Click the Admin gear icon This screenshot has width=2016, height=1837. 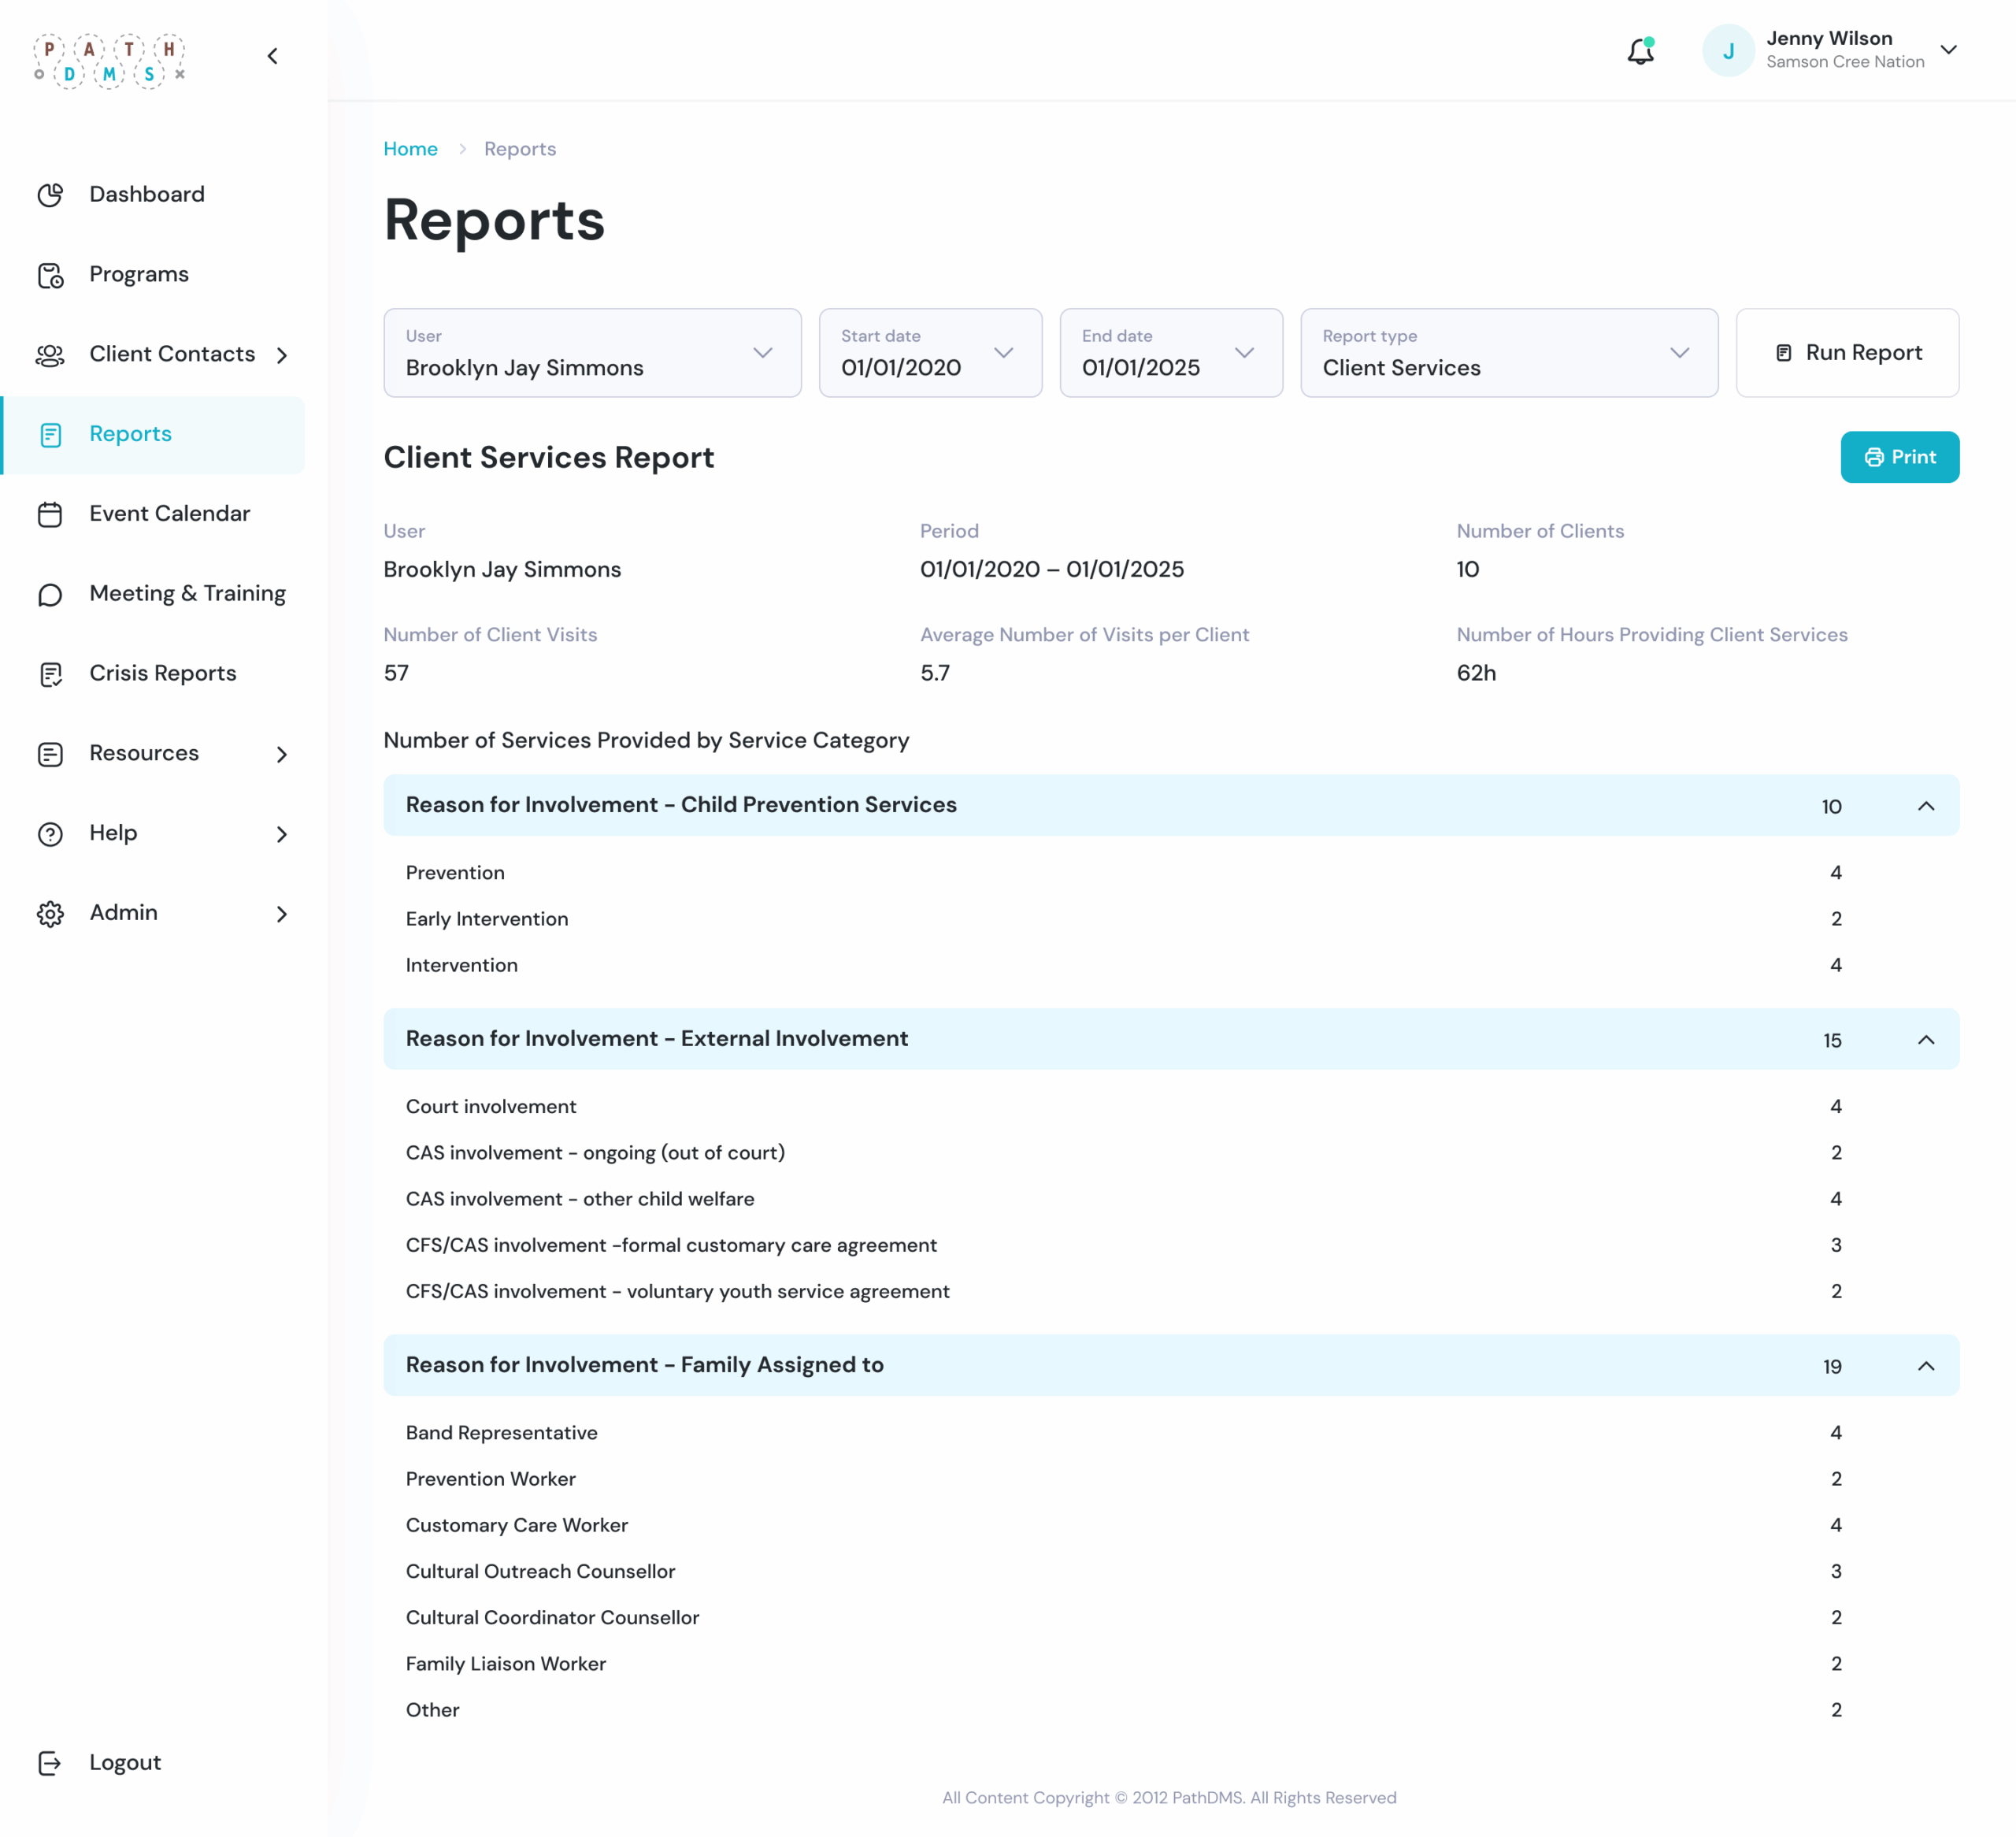click(x=50, y=914)
